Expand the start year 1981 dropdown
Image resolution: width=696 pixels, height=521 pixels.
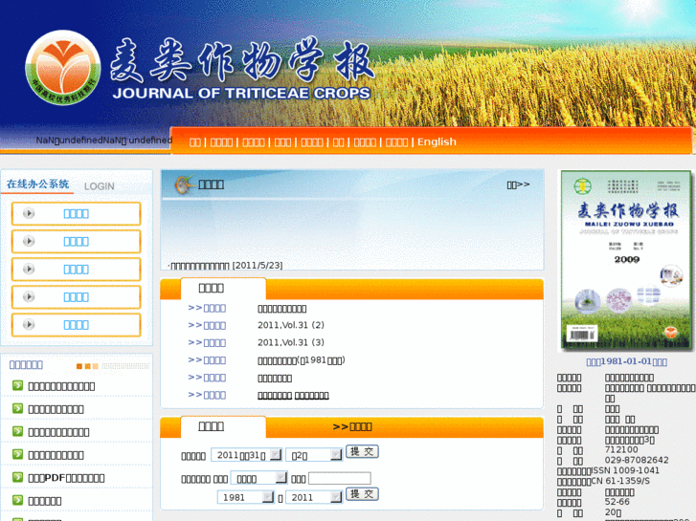pyautogui.click(x=245, y=497)
